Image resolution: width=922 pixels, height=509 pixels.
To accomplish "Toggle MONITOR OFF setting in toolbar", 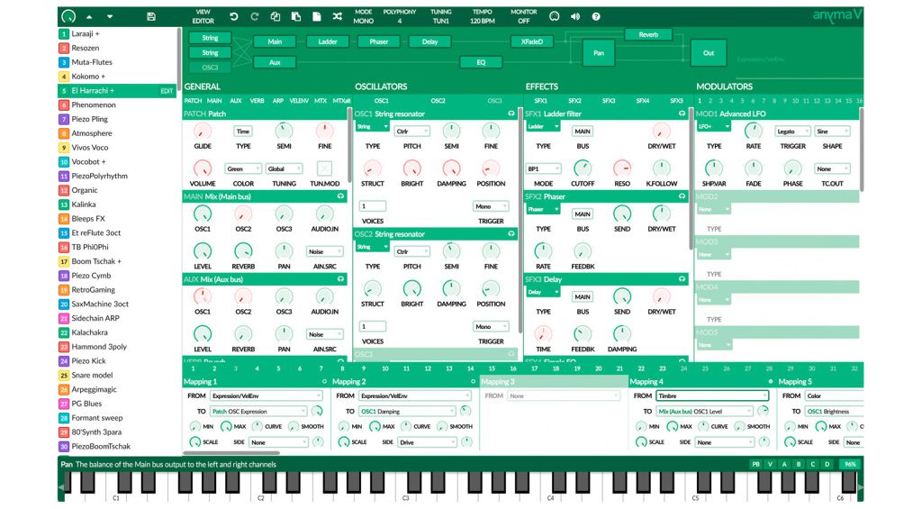I will [x=523, y=16].
